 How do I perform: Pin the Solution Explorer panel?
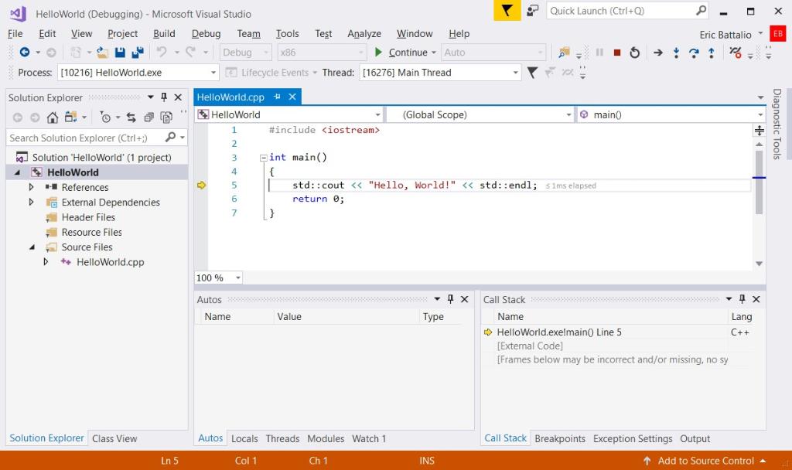point(164,97)
